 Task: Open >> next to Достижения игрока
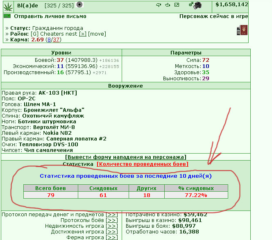pos(112,232)
